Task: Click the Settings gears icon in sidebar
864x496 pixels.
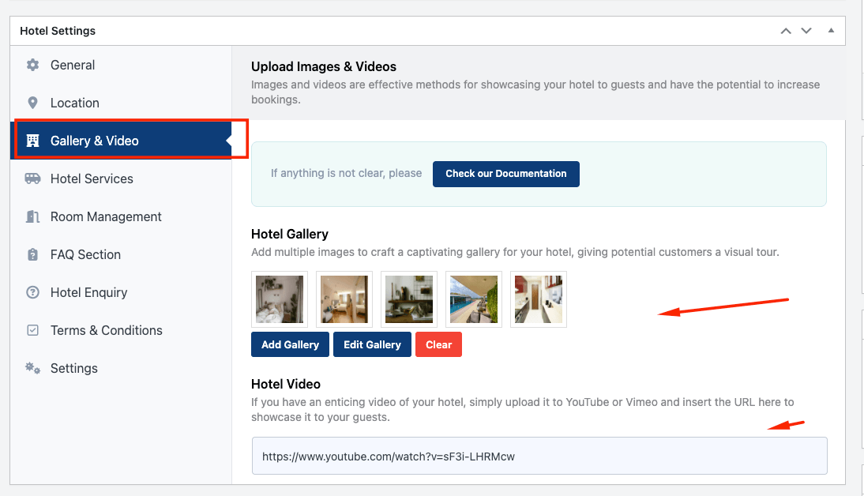Action: pyautogui.click(x=32, y=368)
